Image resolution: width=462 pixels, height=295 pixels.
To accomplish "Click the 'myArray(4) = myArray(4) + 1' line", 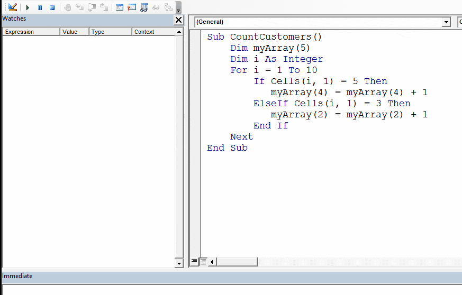I will click(x=349, y=93).
